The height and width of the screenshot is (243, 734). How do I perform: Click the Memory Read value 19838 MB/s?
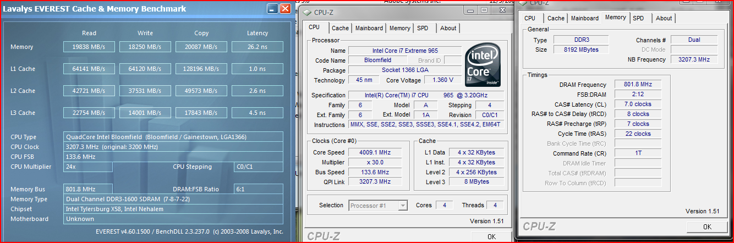89,47
